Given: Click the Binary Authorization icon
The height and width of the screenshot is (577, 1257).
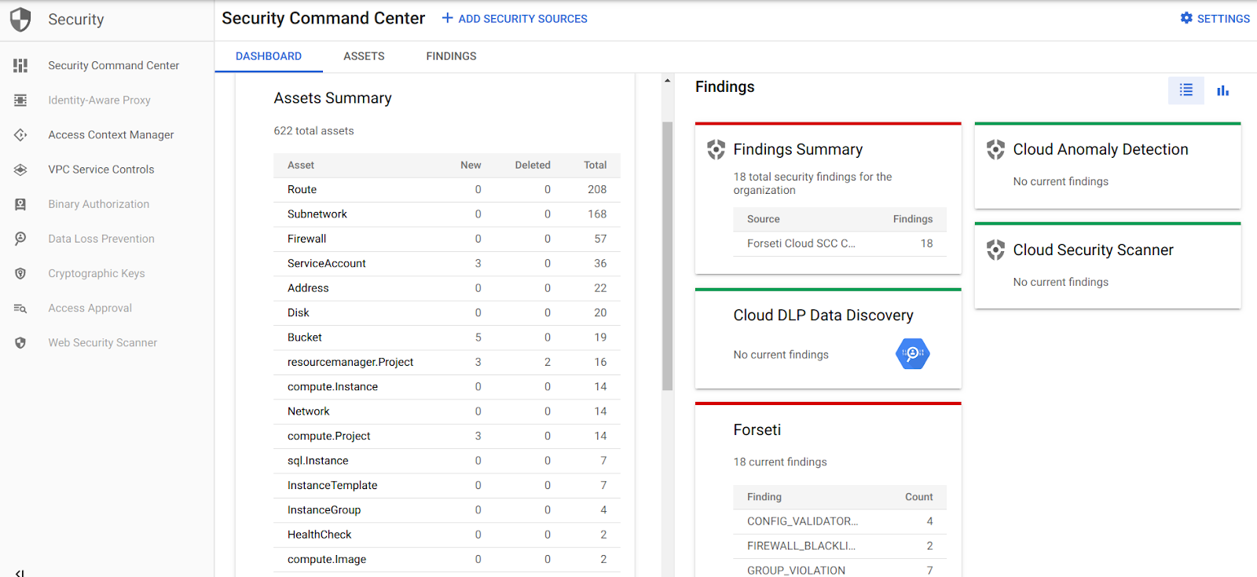Looking at the screenshot, I should [x=20, y=204].
